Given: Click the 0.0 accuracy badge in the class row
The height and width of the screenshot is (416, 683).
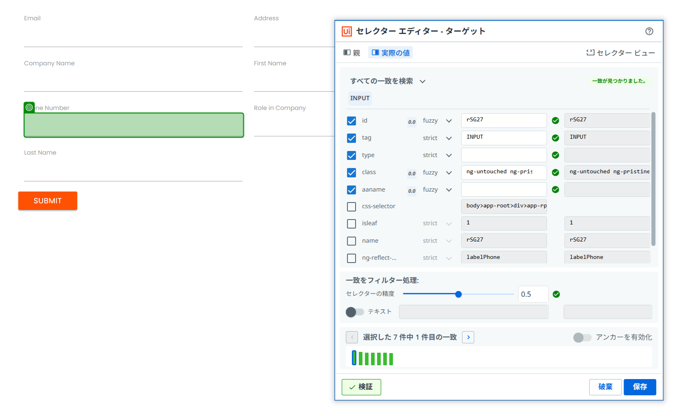Looking at the screenshot, I should [x=412, y=173].
